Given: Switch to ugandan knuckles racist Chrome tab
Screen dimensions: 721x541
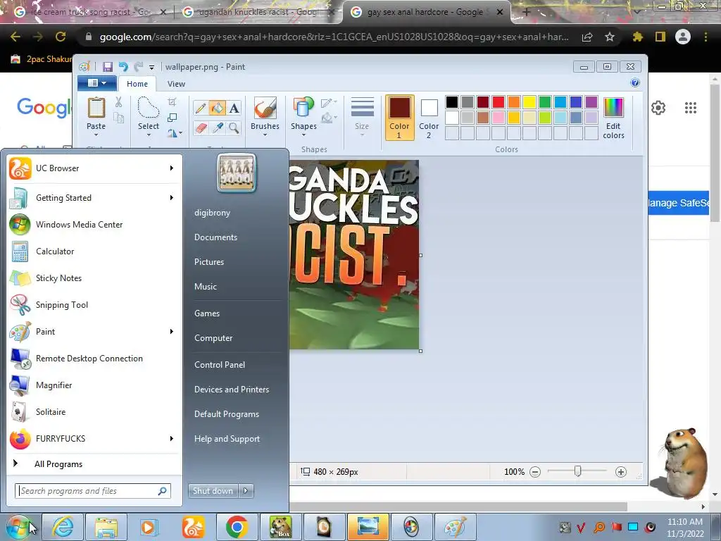Looking at the screenshot, I should pyautogui.click(x=257, y=12).
